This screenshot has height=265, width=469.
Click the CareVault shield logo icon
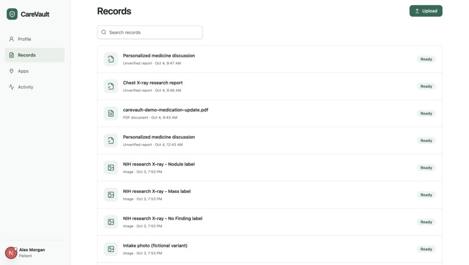12,14
